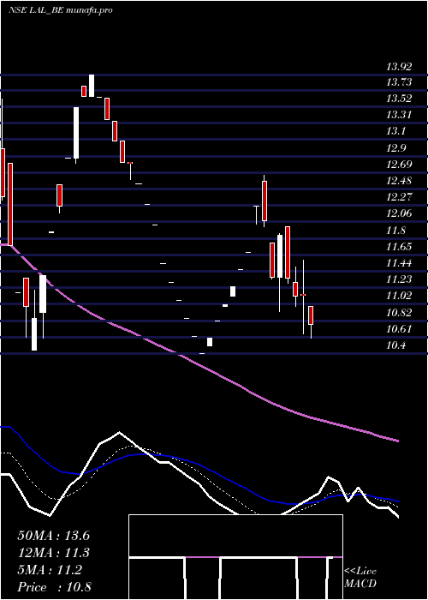This screenshot has height=600, width=428.
Task: Click the 12.27 price axis label
Action: pyautogui.click(x=399, y=197)
